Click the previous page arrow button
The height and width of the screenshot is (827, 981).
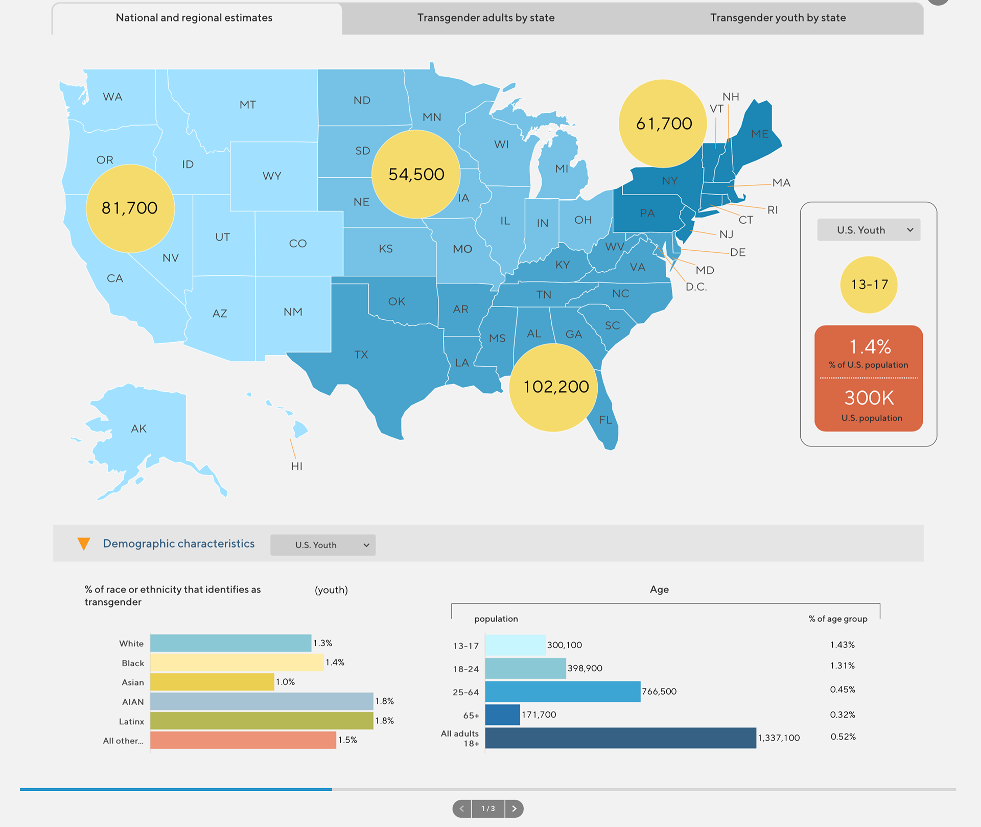pyautogui.click(x=462, y=809)
